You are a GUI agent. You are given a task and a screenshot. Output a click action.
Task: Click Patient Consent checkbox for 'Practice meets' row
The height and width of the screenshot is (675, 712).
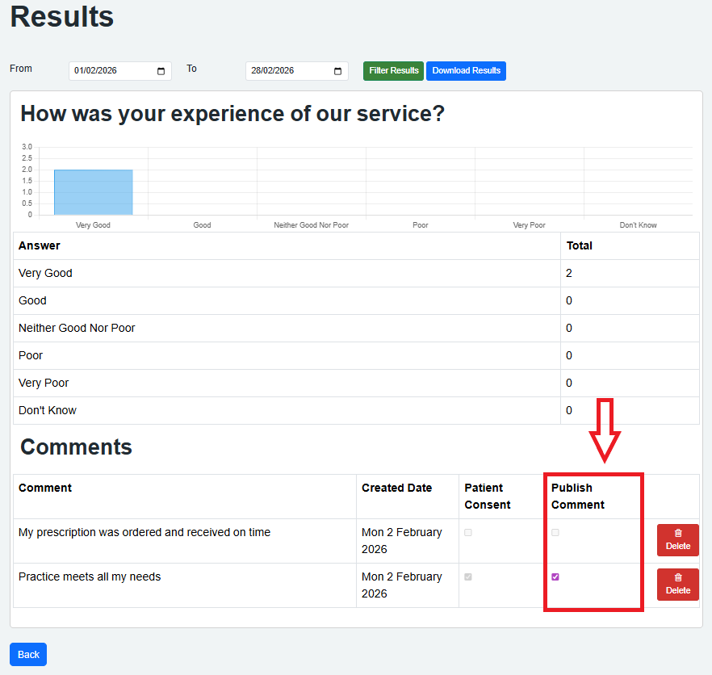tap(468, 577)
